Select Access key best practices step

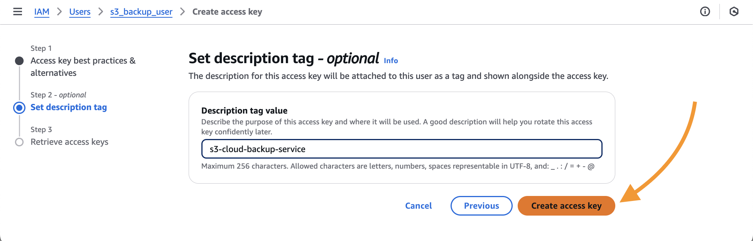click(83, 67)
